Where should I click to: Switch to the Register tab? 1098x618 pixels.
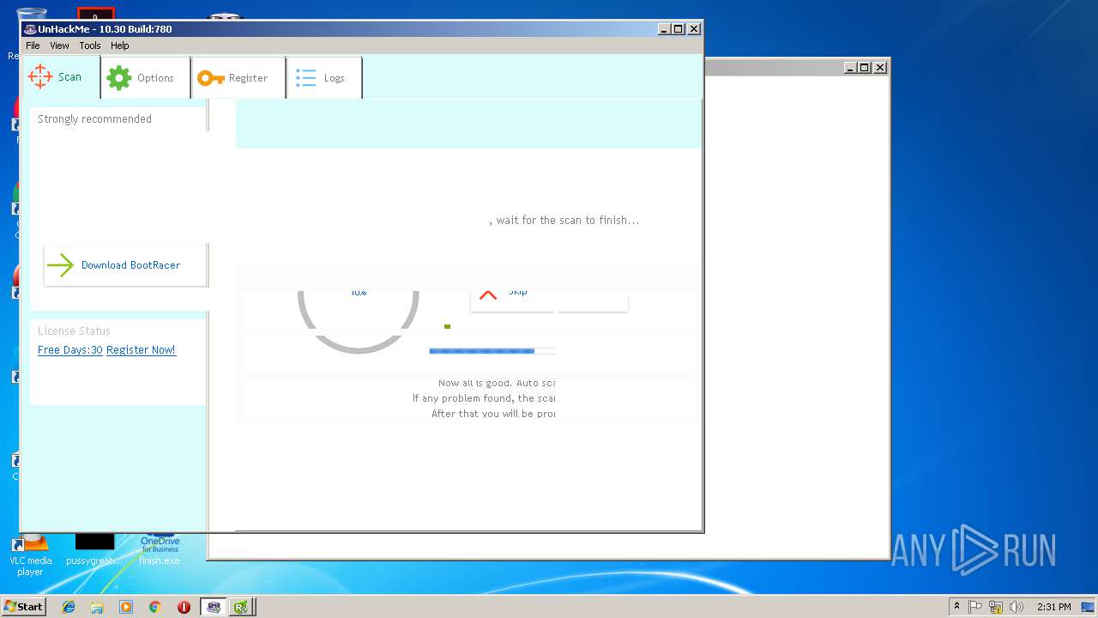click(x=239, y=77)
